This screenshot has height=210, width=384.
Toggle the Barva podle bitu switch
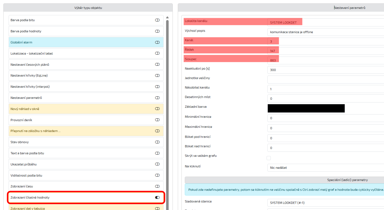tap(157, 20)
